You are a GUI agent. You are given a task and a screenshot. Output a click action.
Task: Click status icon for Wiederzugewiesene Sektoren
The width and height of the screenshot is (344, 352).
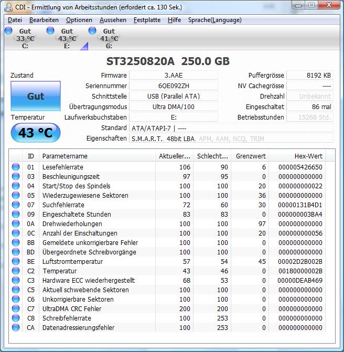[x=16, y=195]
